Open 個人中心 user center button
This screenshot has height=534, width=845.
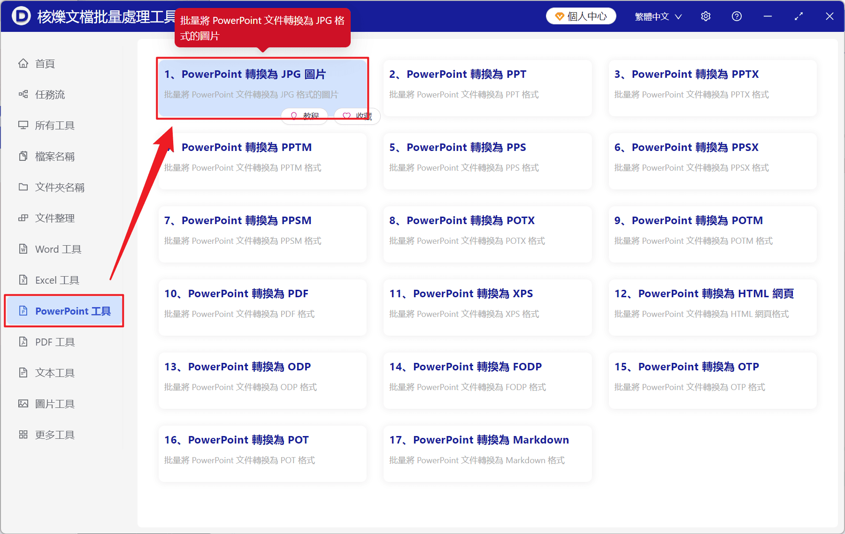point(581,16)
